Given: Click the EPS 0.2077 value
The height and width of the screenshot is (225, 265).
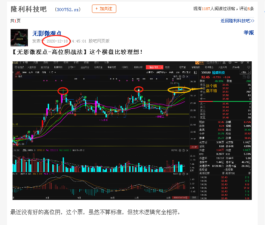Looking at the screenshot, I should 220,154.
